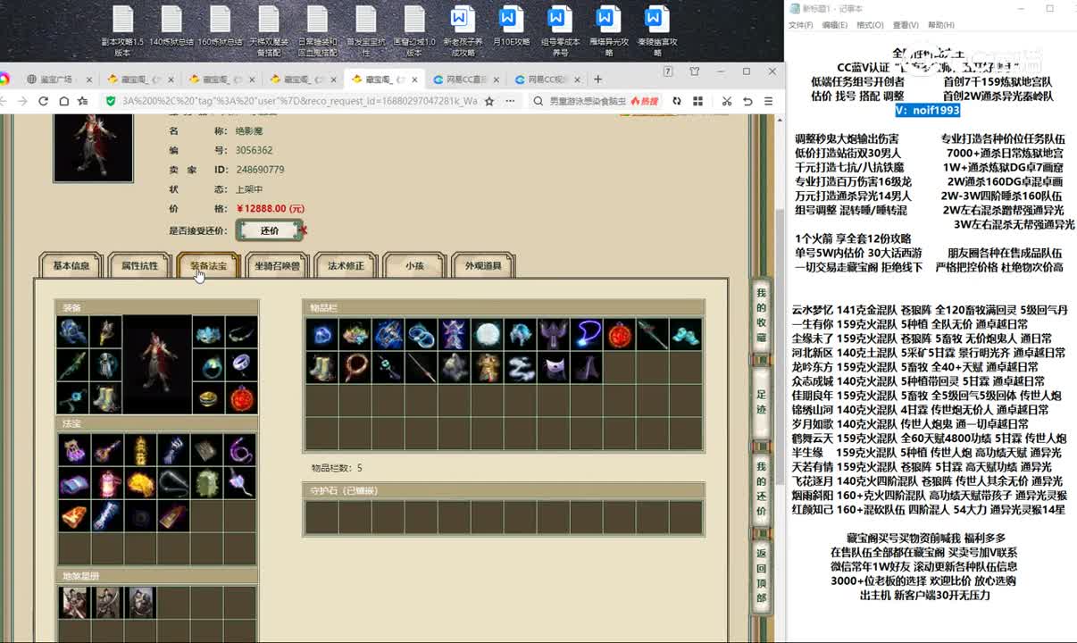Reload the current browser page
This screenshot has height=643, width=1077.
[43, 101]
